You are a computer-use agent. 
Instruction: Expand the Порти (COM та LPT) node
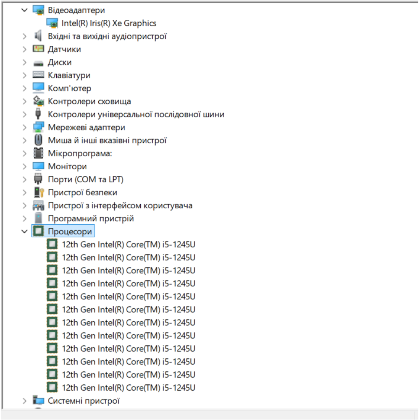(x=24, y=179)
